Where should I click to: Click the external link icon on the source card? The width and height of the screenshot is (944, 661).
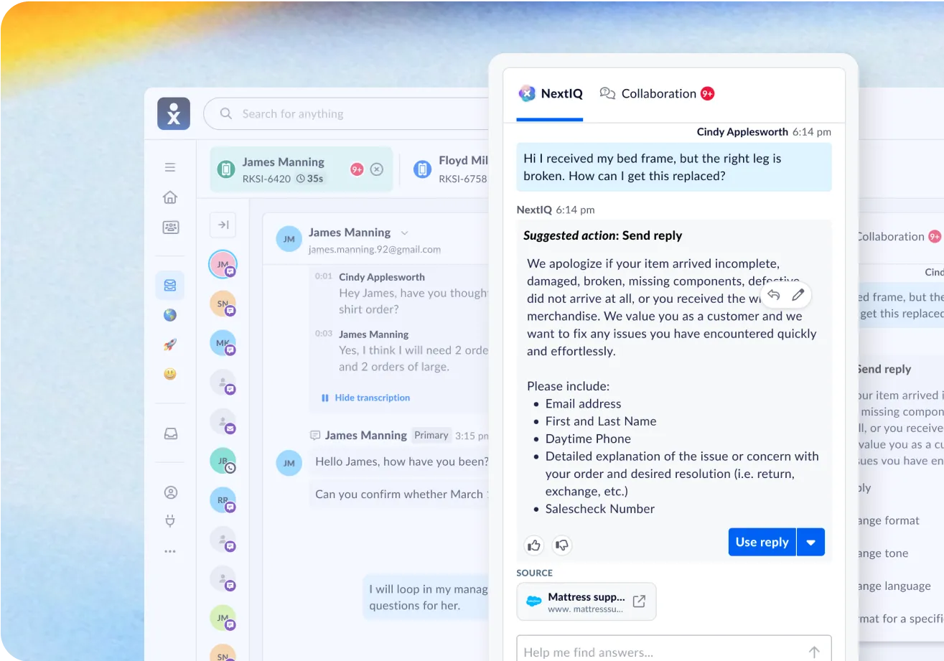click(639, 601)
